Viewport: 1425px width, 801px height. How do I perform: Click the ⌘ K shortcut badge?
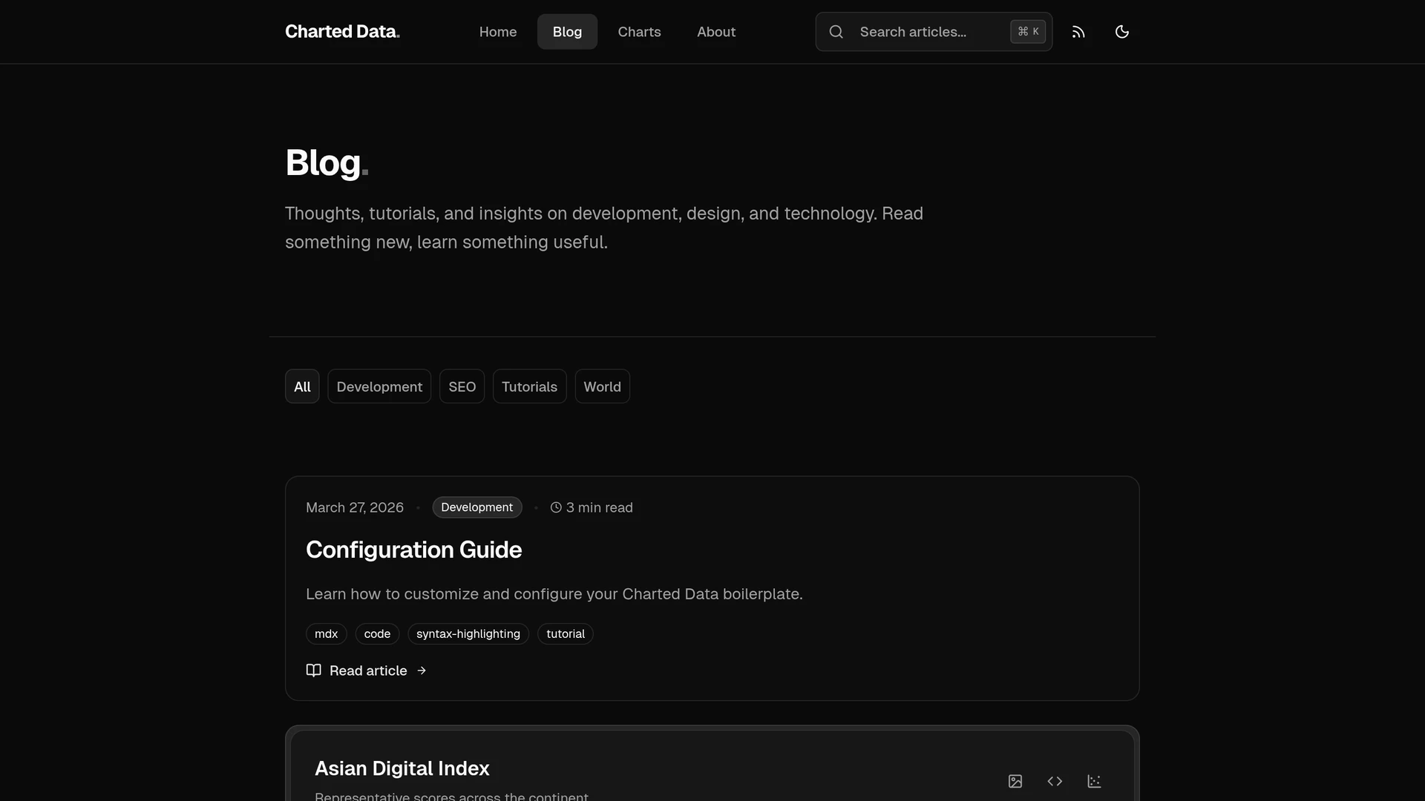coord(1028,32)
